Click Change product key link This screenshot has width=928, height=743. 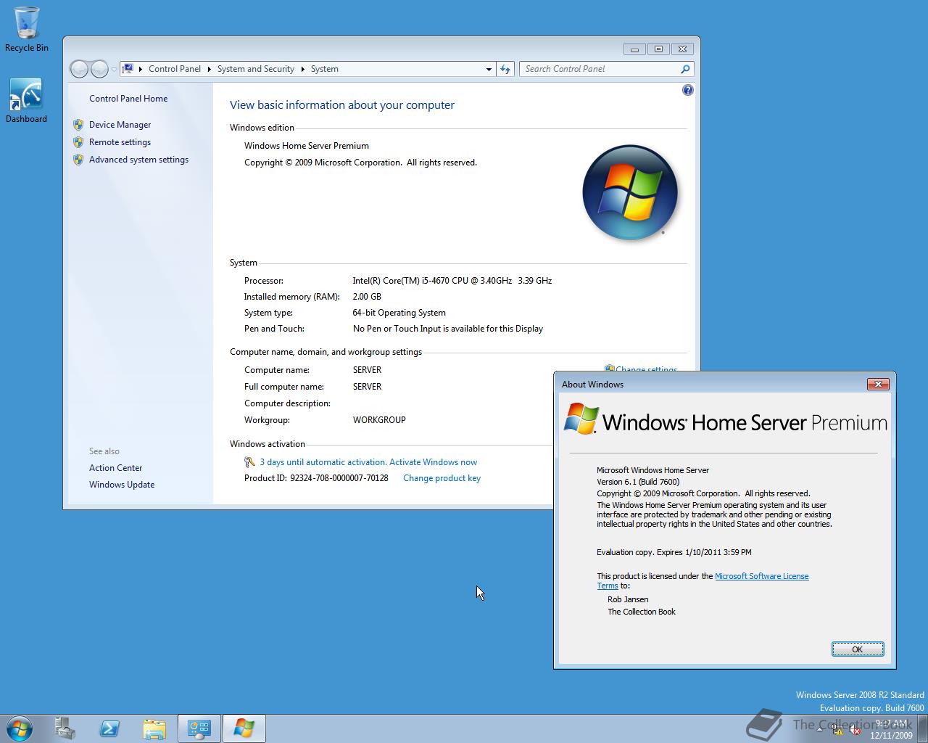coord(442,478)
